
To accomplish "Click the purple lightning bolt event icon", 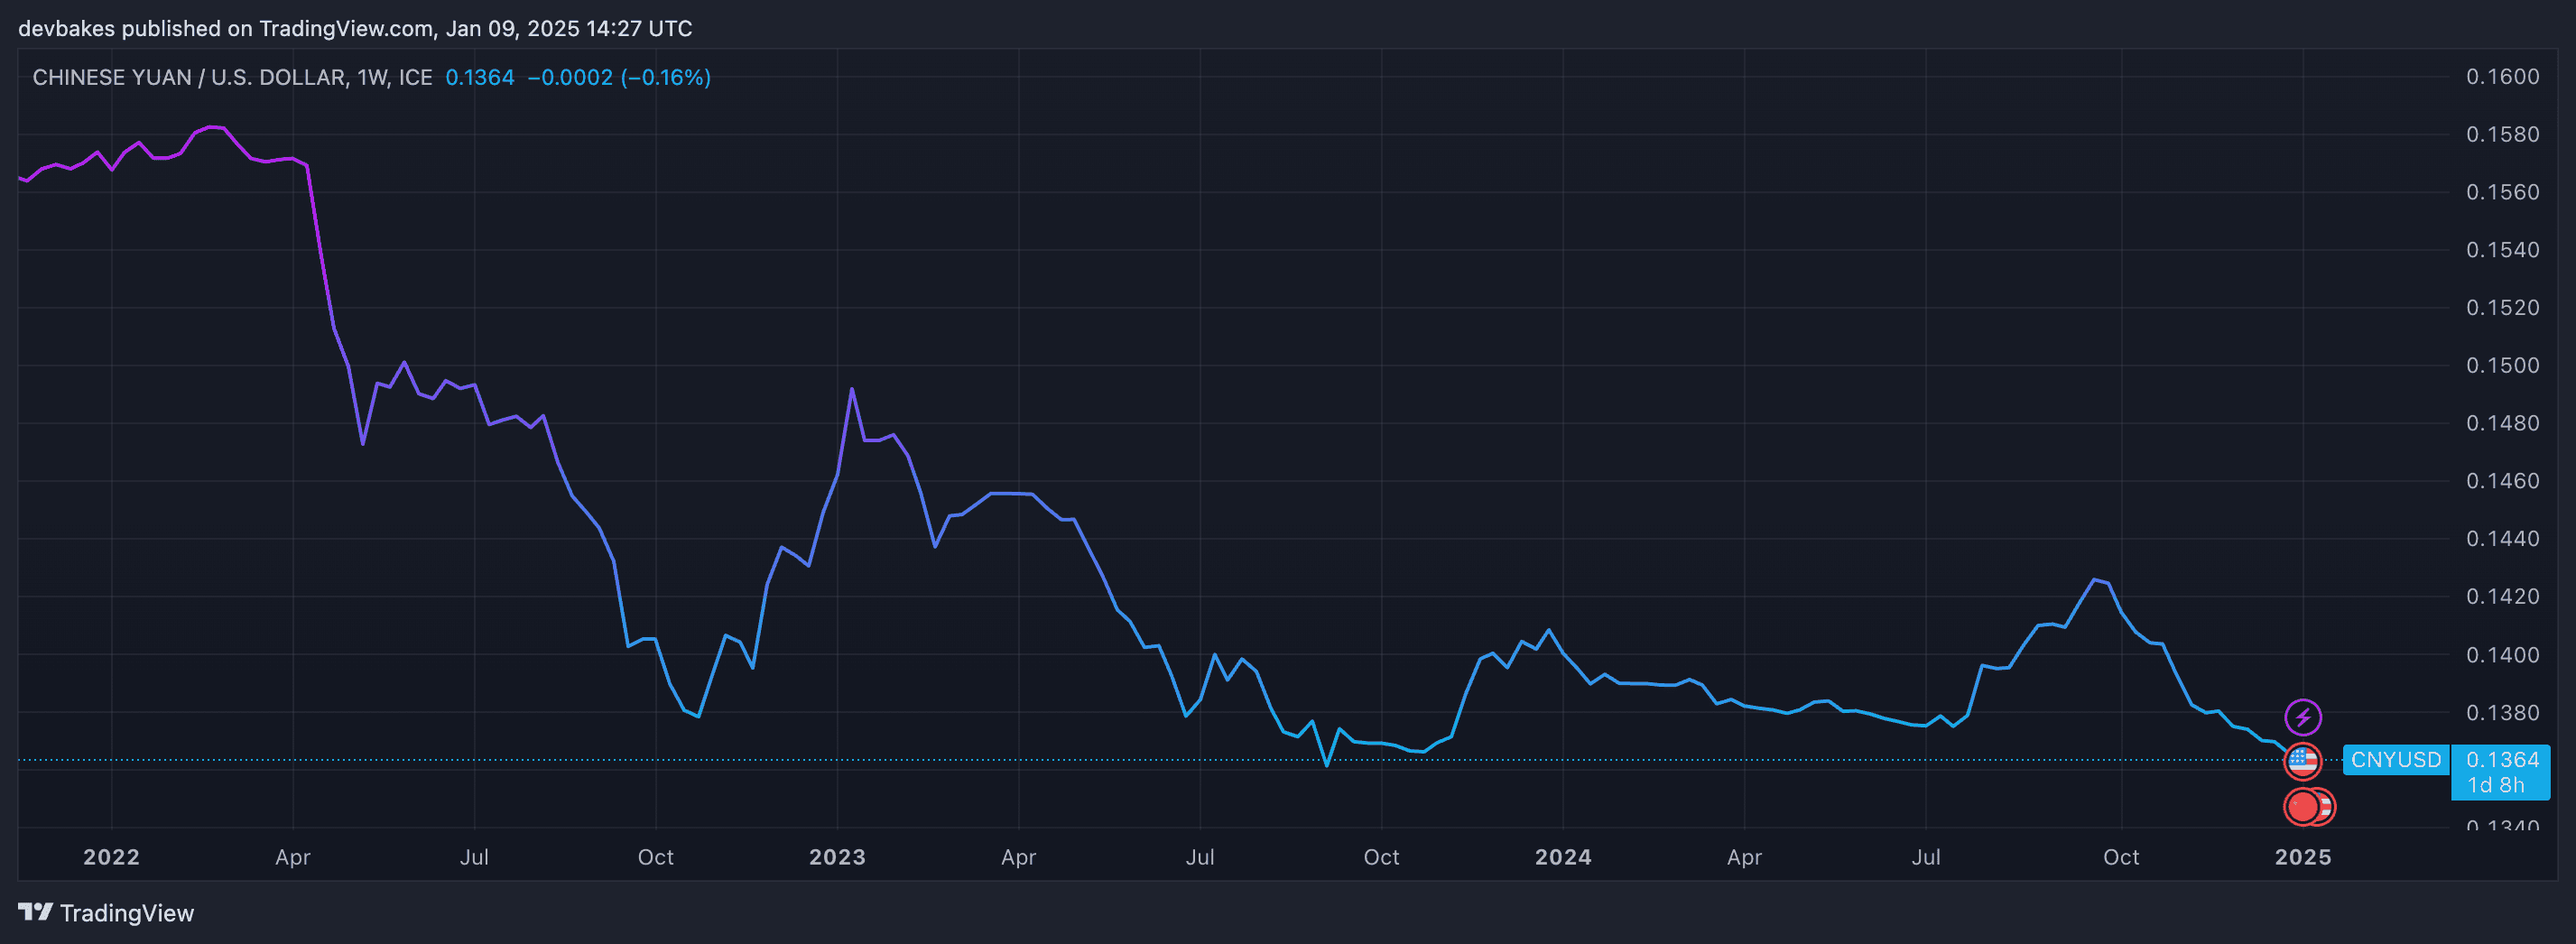I will point(2303,717).
